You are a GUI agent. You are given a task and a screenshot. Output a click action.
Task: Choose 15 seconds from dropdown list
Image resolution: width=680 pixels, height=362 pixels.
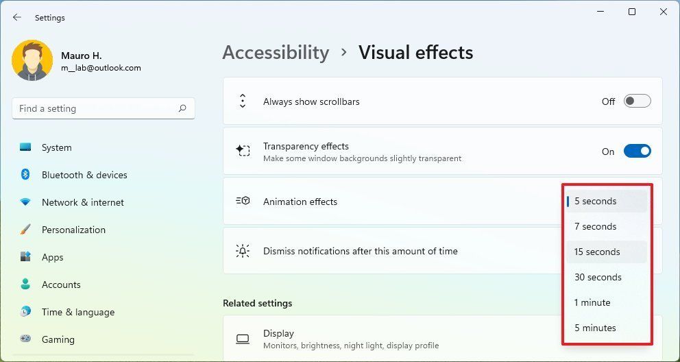click(x=597, y=252)
